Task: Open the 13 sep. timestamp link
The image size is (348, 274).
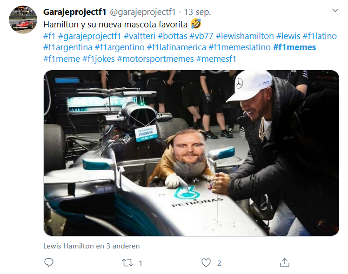Action: (x=197, y=12)
